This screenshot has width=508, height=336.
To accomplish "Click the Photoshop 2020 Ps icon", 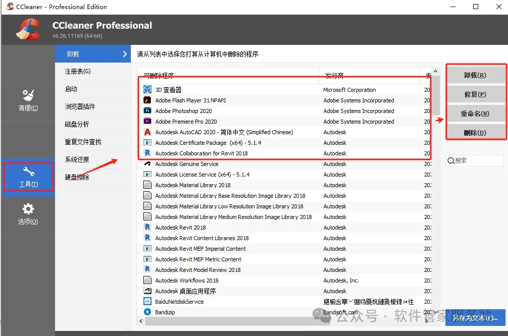I will click(x=147, y=110).
